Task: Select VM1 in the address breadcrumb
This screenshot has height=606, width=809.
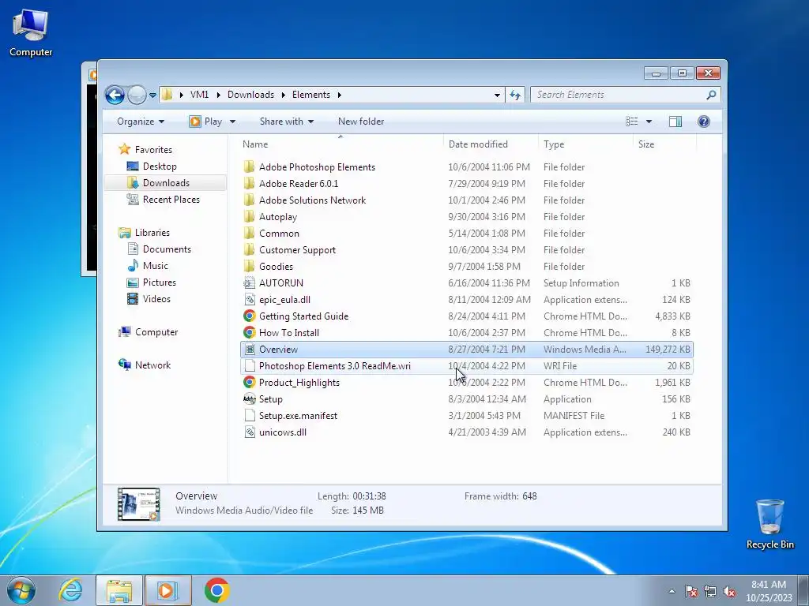Action: pyautogui.click(x=199, y=95)
